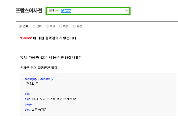Screen dimensions: 178x130
Task: Click the definition '너무 농익은'
Action: (39, 110)
